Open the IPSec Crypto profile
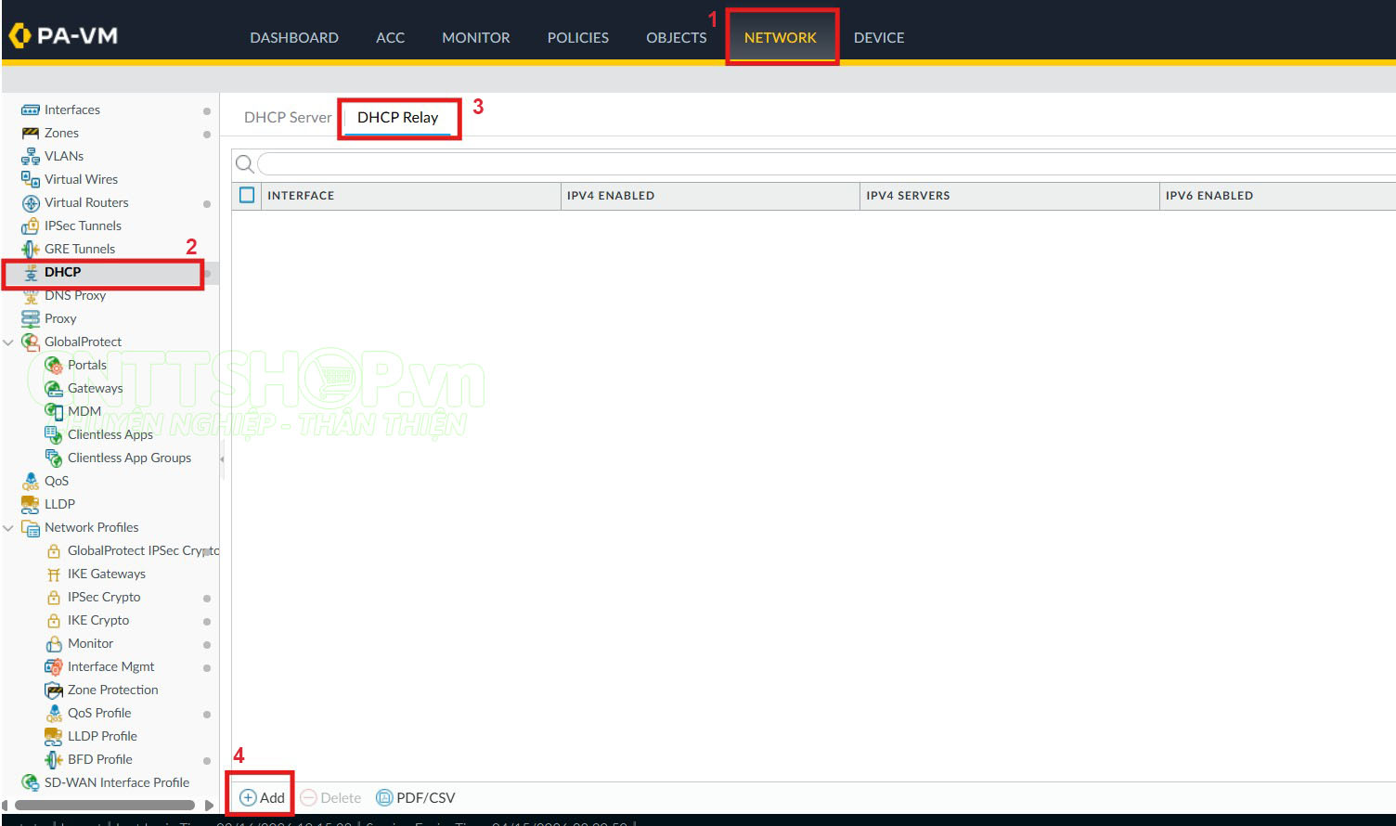1396x826 pixels. (104, 597)
